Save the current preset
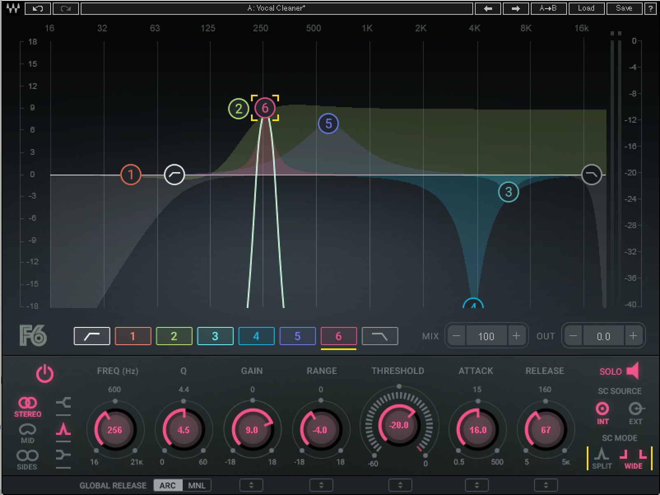 coord(624,8)
